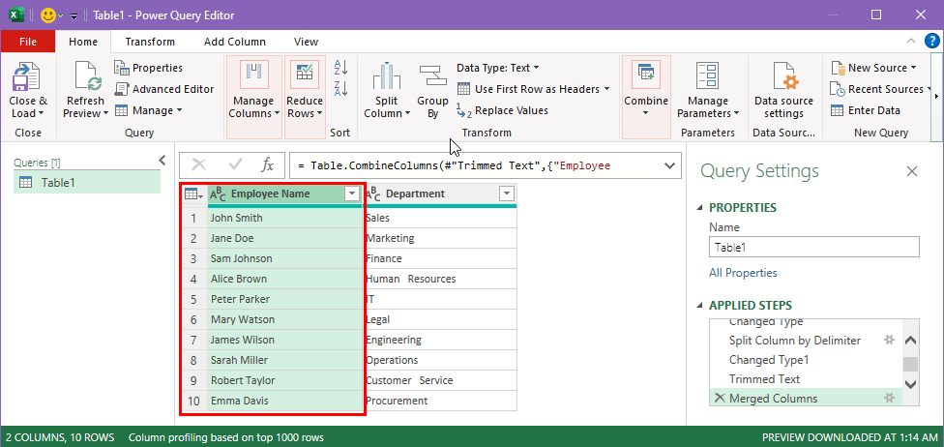Open the Quick Access Toolbar customize arrow
Viewport: 944px width, 447px height.
click(x=74, y=15)
